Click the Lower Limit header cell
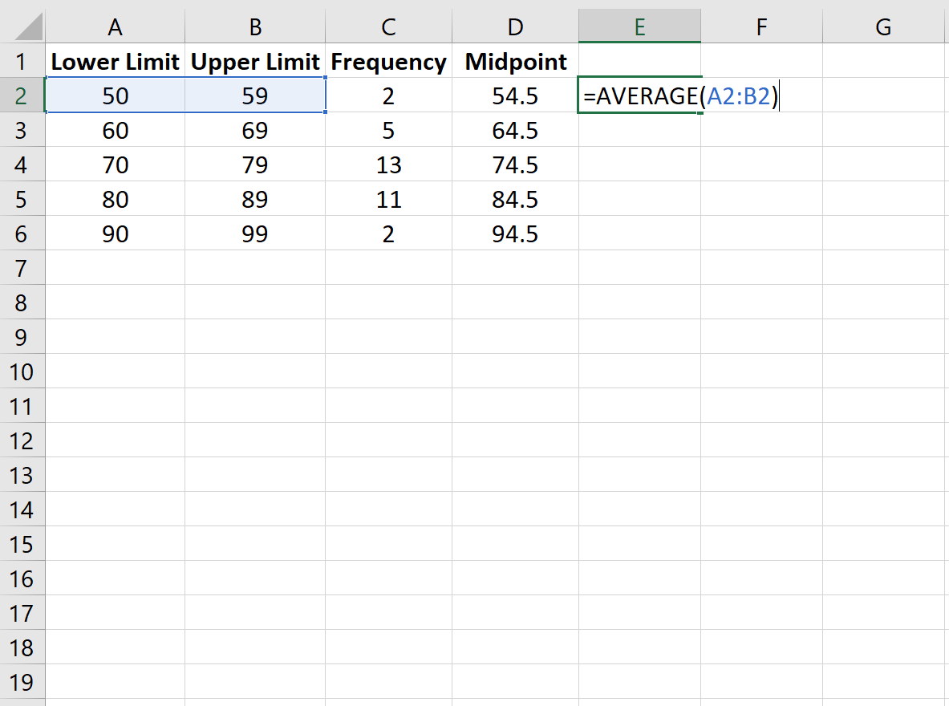 coord(115,61)
